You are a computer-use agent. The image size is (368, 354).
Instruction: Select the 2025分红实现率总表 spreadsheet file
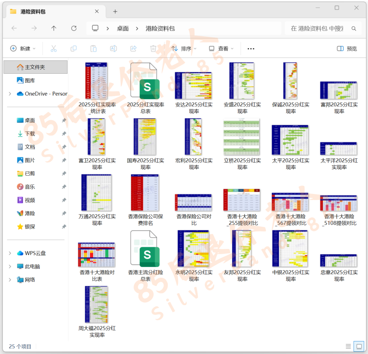[145, 88]
